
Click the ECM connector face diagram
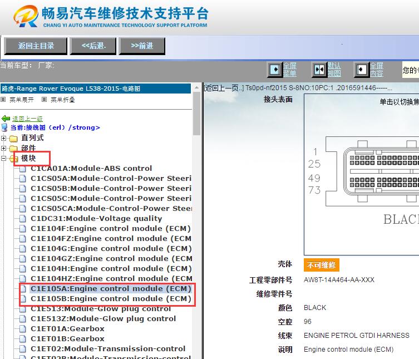tap(362, 174)
